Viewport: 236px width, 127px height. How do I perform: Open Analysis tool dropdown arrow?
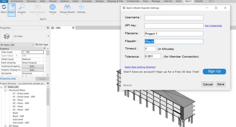pos(22,14)
